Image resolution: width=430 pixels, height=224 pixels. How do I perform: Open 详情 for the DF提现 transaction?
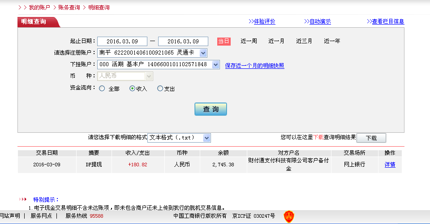pyautogui.click(x=390, y=165)
